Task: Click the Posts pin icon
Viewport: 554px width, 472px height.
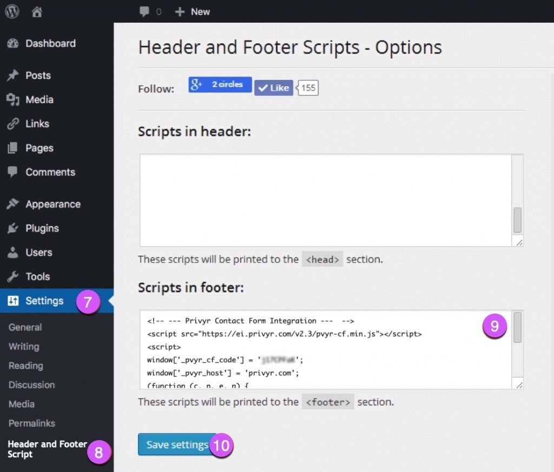Action: 13,75
